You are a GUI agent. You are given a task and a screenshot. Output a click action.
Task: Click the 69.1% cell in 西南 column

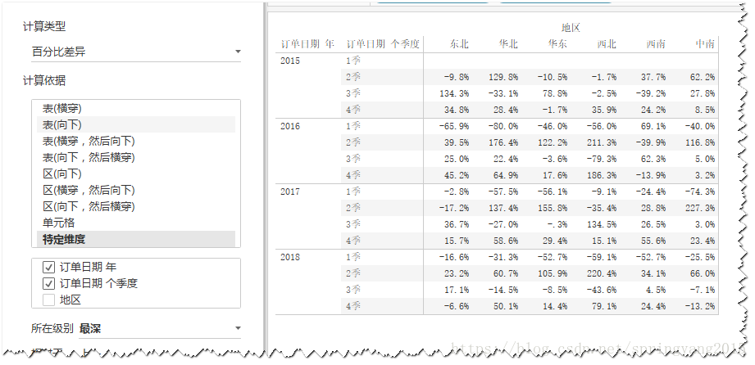pos(653,126)
